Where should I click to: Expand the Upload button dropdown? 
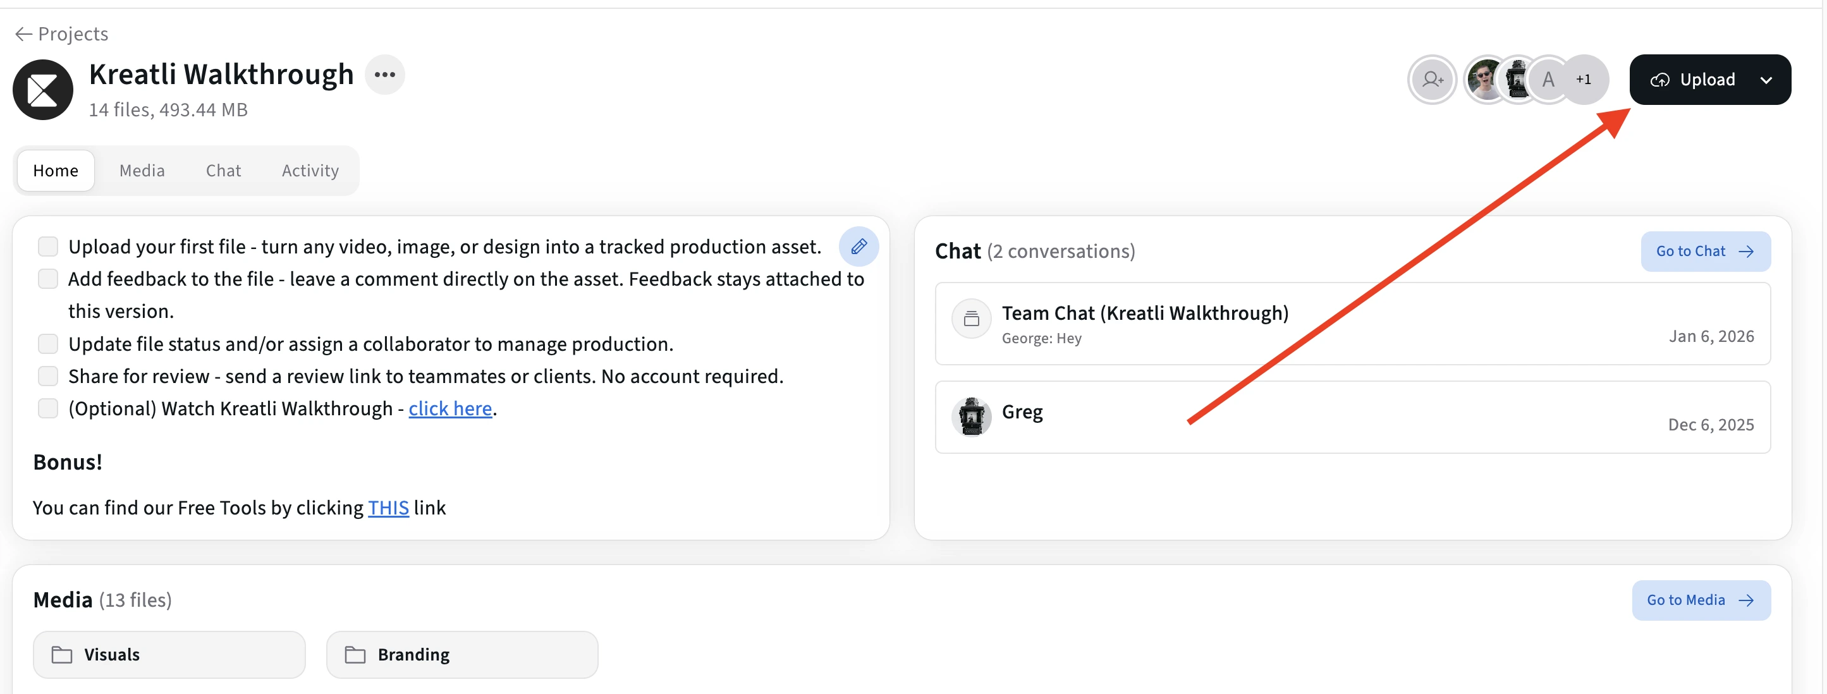point(1767,80)
